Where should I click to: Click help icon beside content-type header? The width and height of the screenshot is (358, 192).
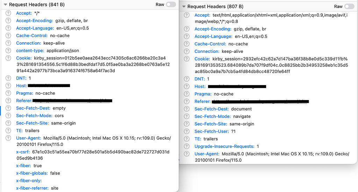pyautogui.click(x=8, y=51)
